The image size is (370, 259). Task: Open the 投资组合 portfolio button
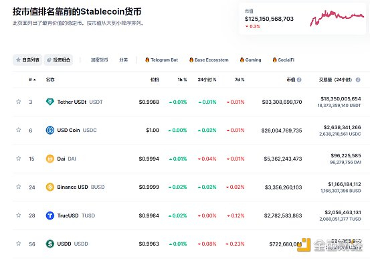58,60
